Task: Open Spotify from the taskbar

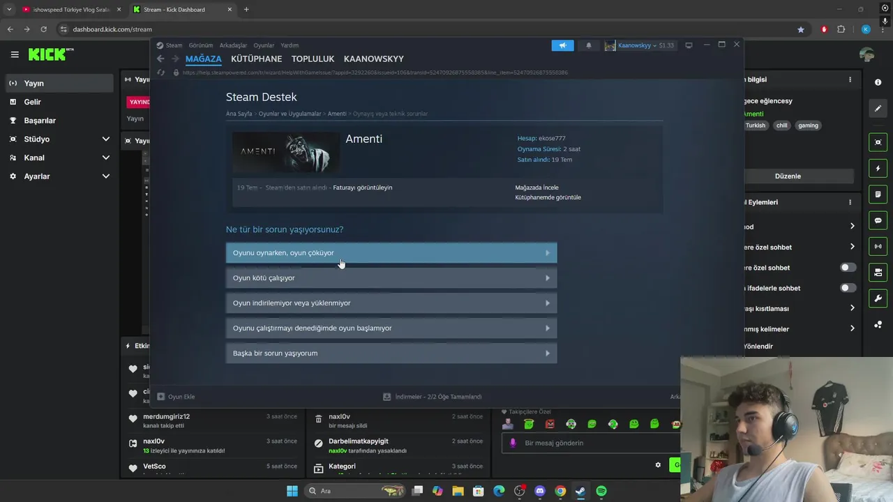Action: coord(601,491)
